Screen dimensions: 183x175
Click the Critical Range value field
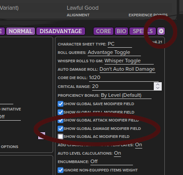123,87
